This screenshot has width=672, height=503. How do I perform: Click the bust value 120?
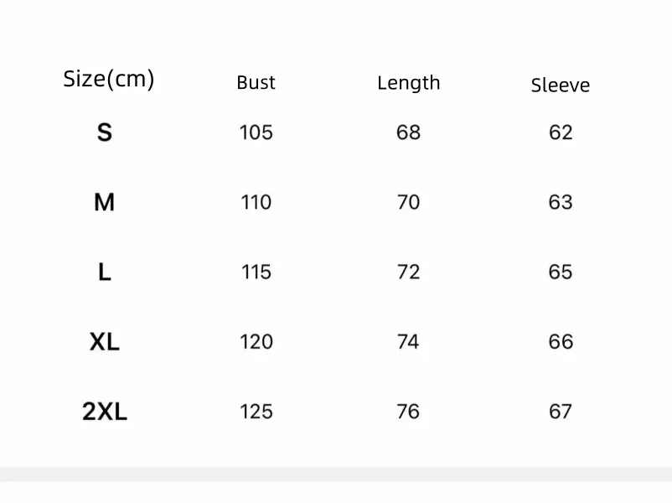pos(256,342)
